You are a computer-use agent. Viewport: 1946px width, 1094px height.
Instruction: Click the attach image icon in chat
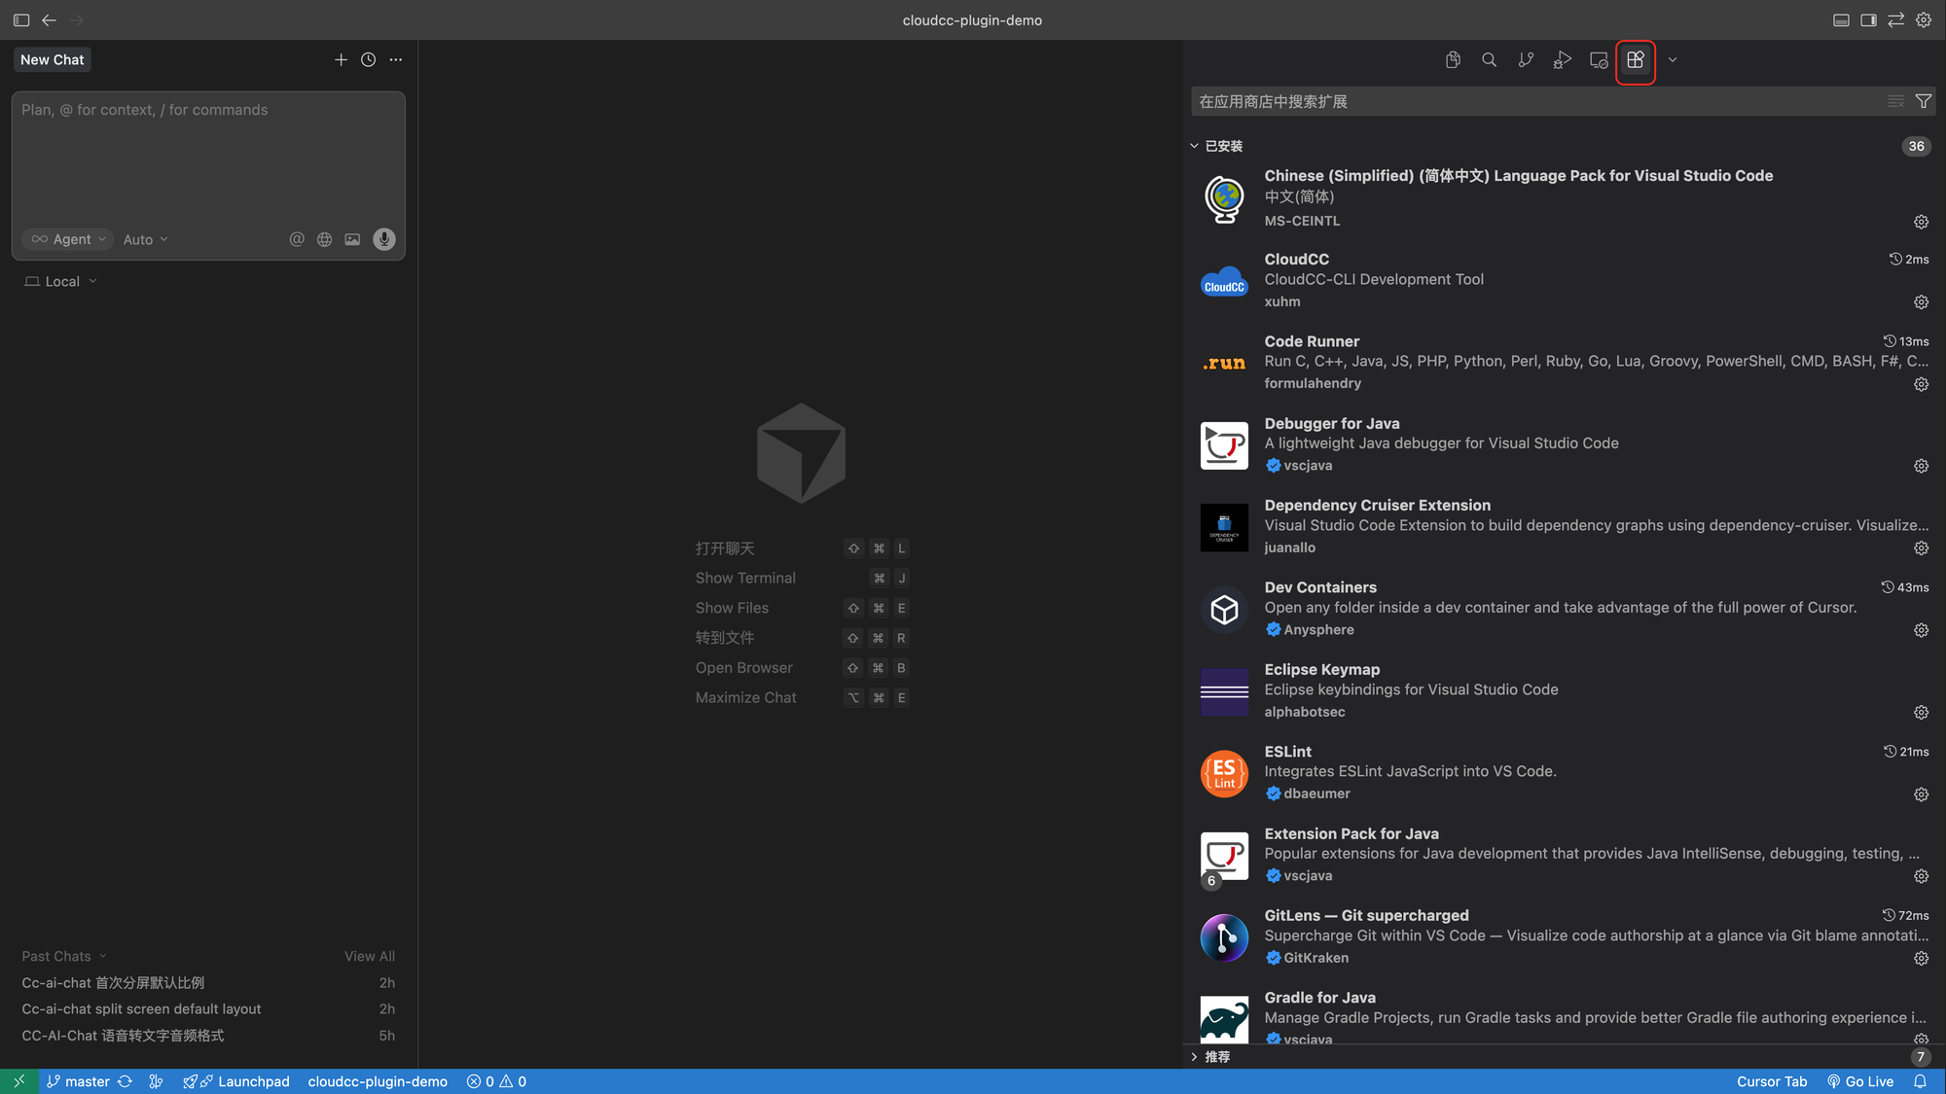click(352, 239)
